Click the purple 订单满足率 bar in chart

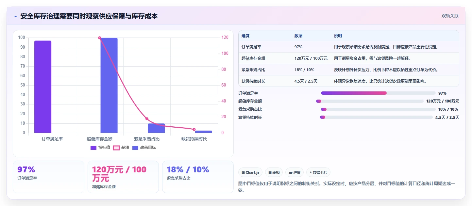[x=43, y=87]
